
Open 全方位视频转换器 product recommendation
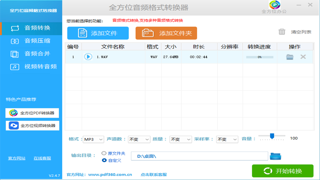32,125
